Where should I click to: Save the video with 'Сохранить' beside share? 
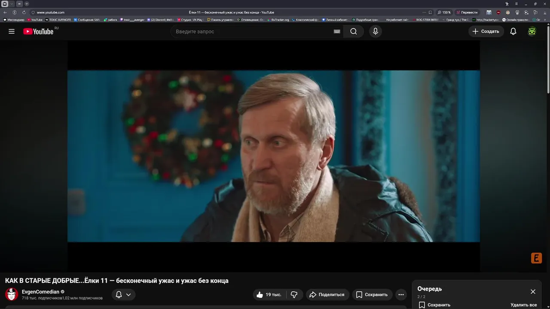click(372, 294)
